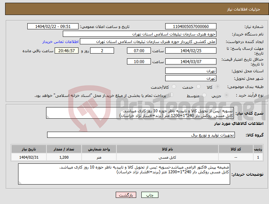Click the general description text area
The width and height of the screenshot is (269, 204).
[140, 113]
